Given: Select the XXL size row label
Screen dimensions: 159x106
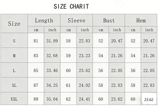Looking at the screenshot, I should coord(14,100).
